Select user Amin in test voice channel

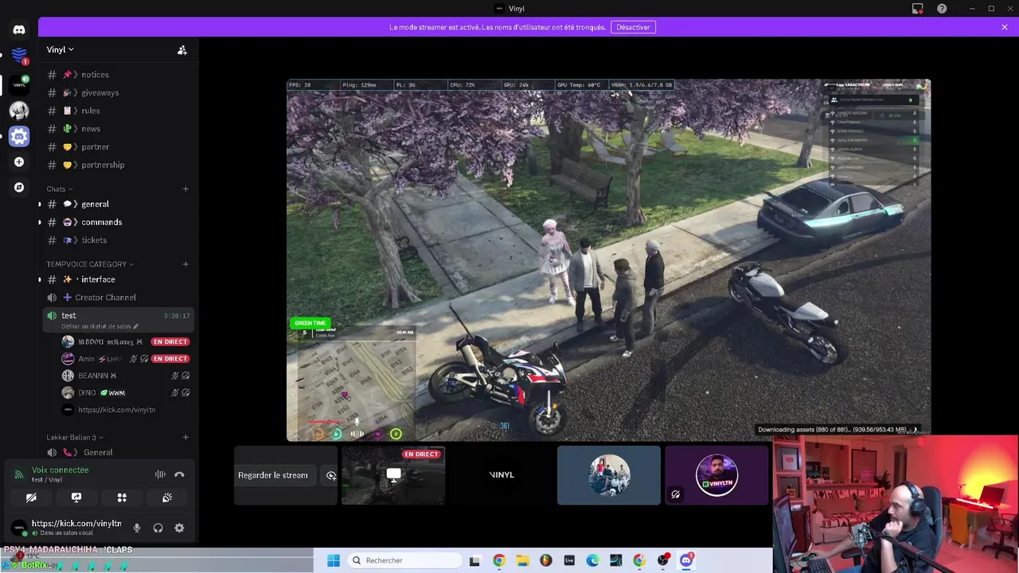tap(126, 359)
